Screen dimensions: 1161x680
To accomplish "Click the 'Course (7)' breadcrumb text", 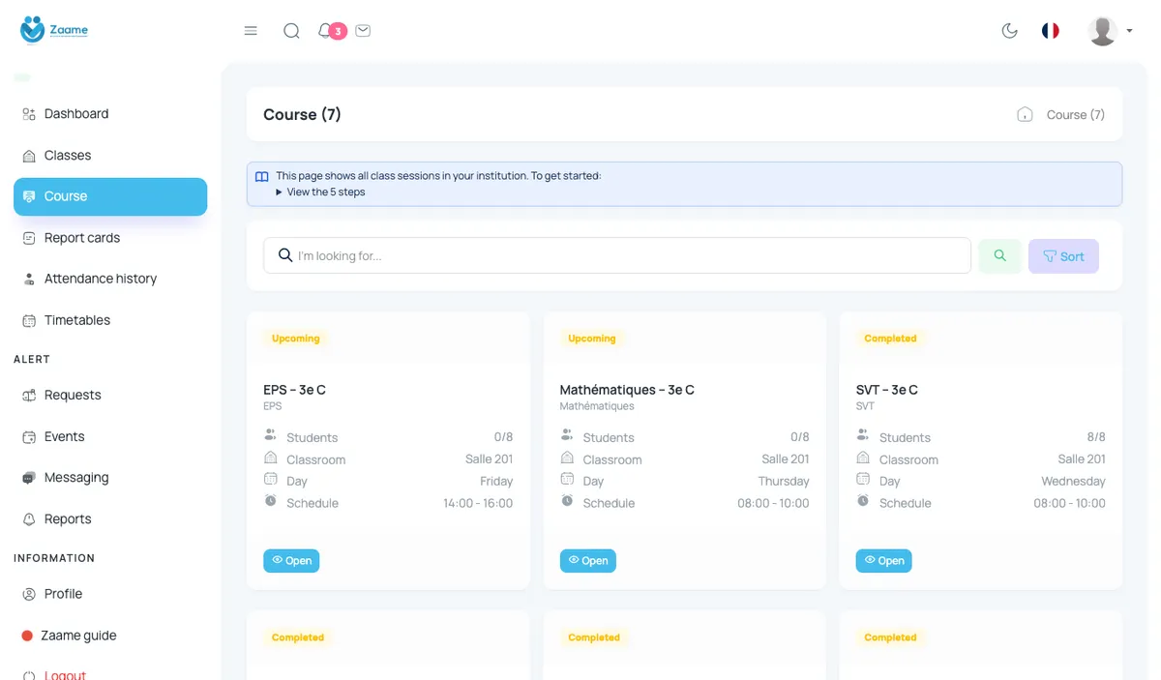I will 1076,114.
